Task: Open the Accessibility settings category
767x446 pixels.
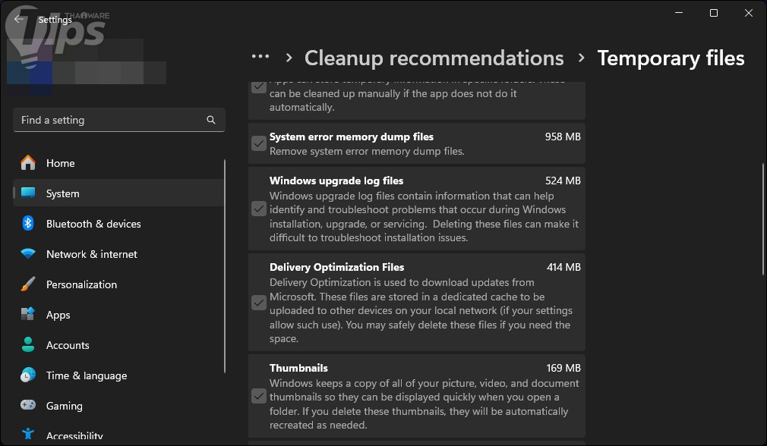Action: [x=74, y=435]
